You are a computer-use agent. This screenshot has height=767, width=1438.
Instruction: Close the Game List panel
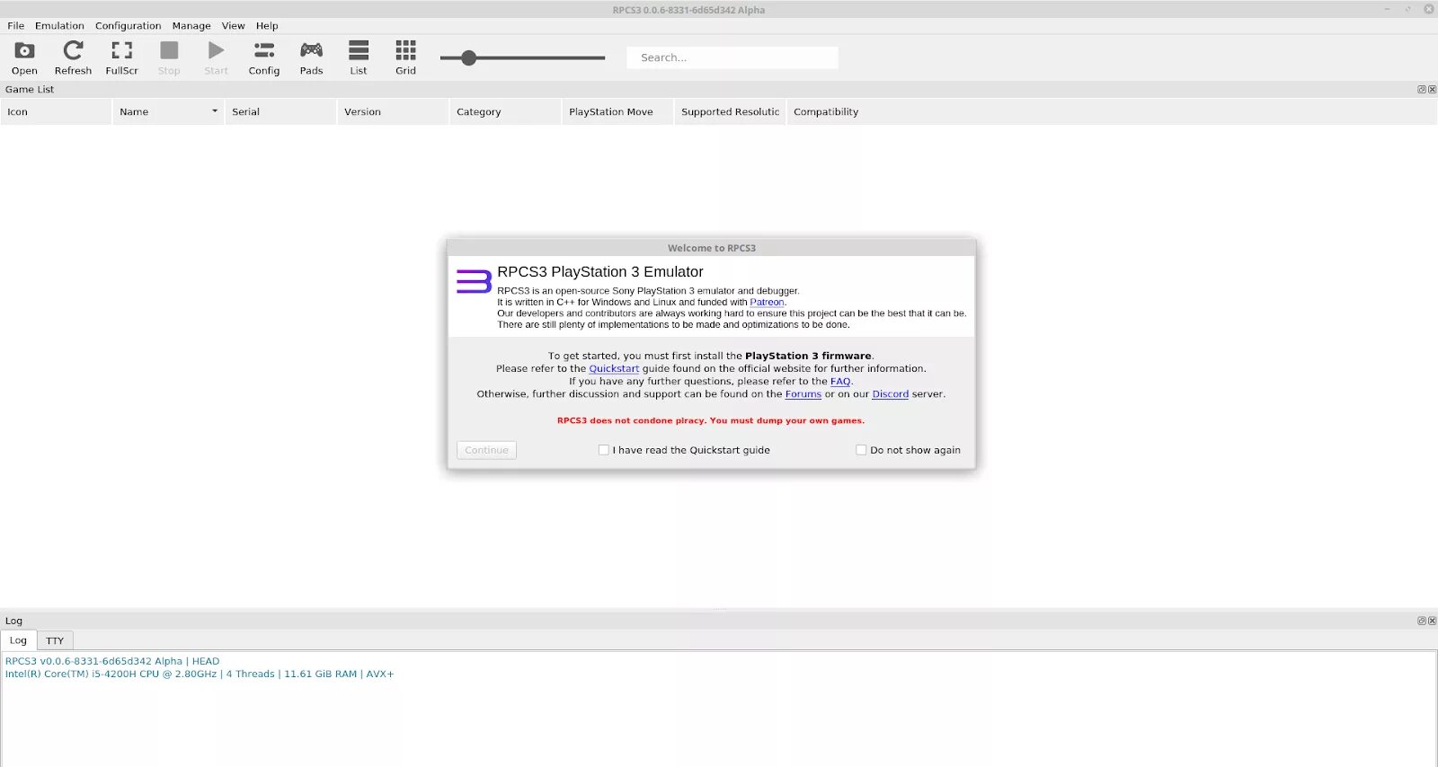click(1432, 89)
